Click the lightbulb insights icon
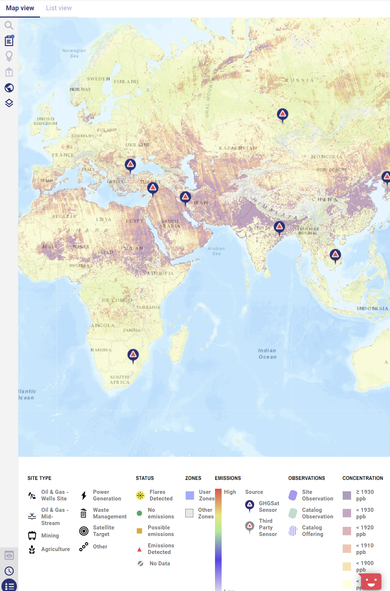 point(9,56)
